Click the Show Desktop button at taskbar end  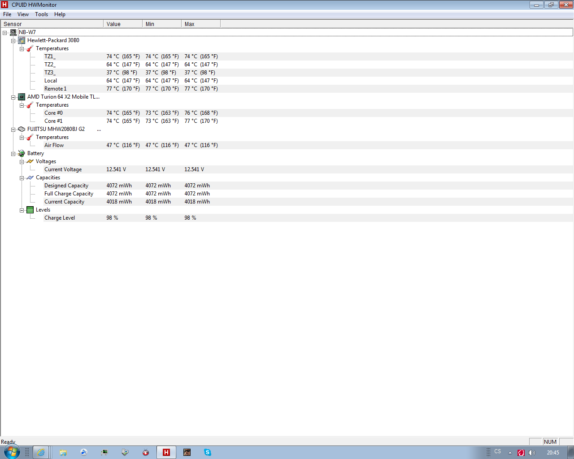click(570, 452)
